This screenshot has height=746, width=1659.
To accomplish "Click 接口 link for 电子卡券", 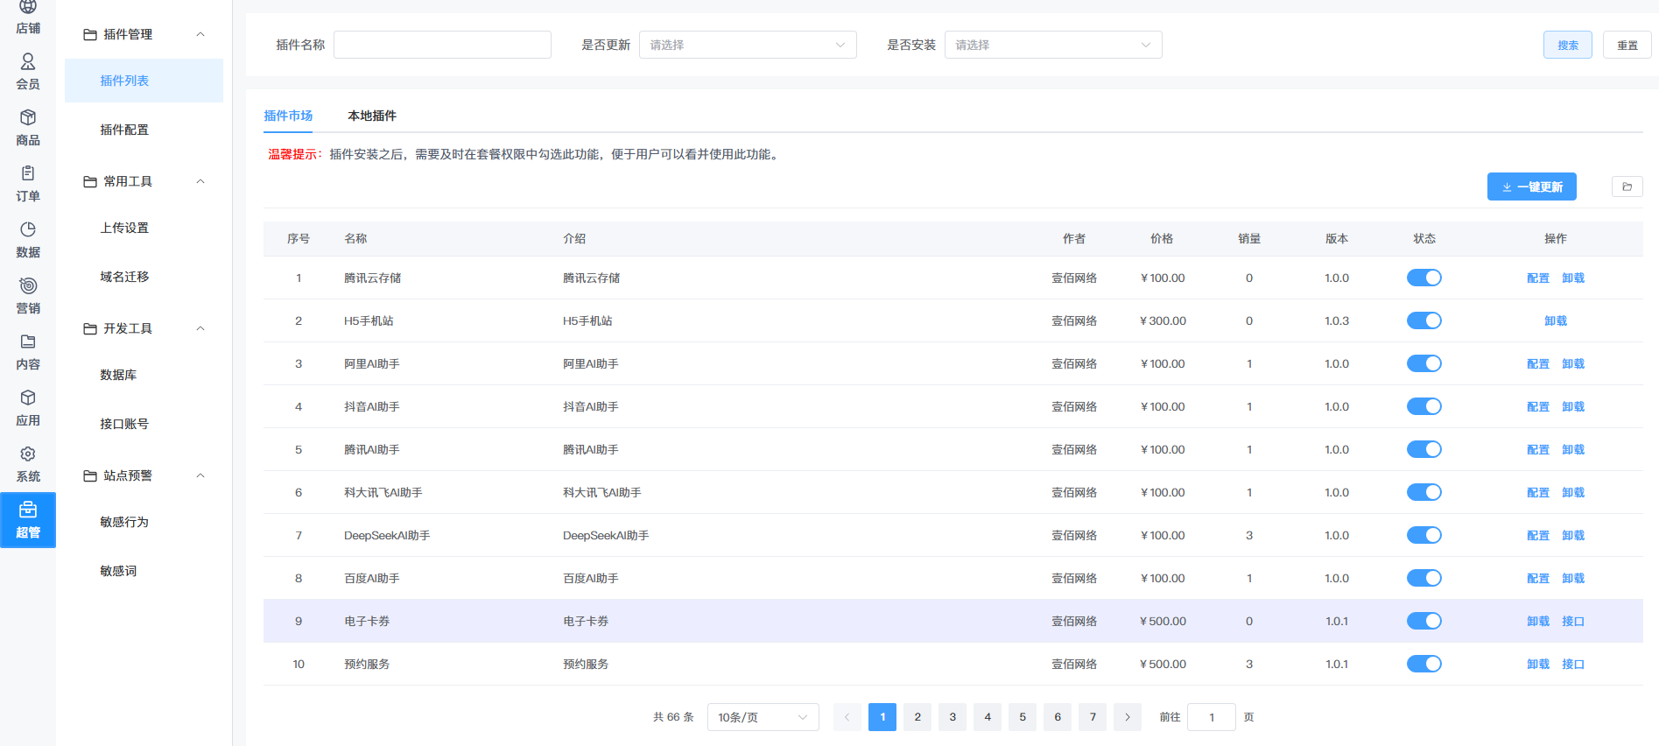I will pos(1573,621).
